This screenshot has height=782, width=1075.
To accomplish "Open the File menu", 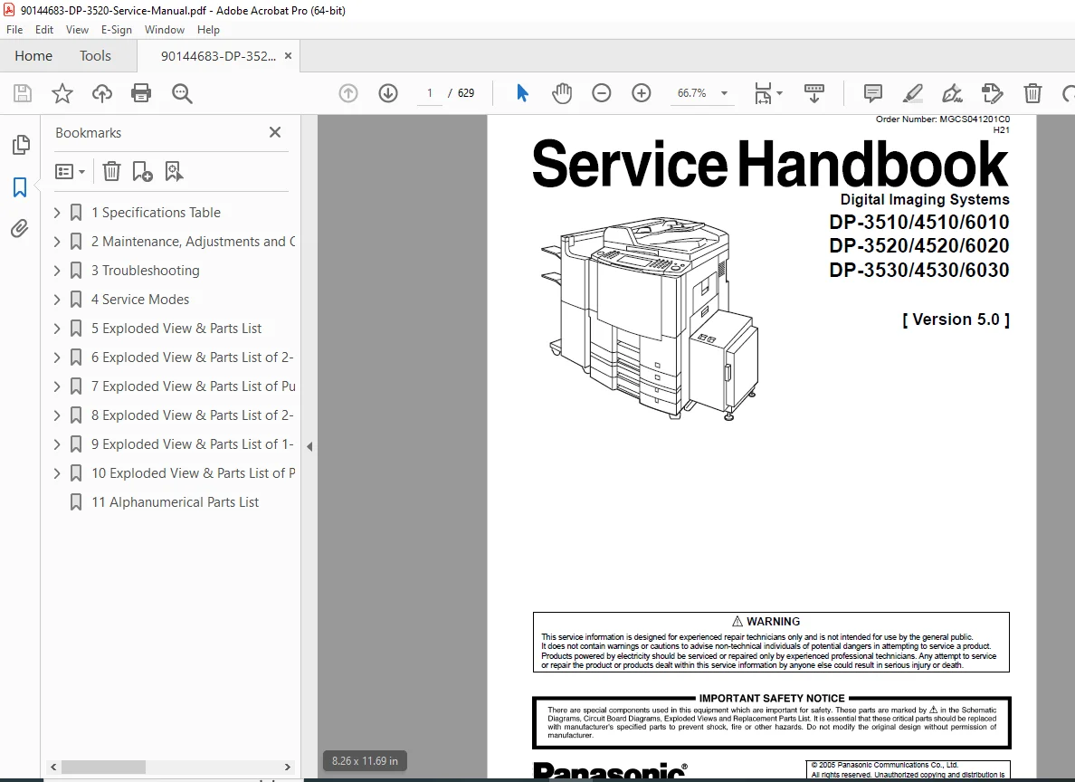I will [14, 30].
